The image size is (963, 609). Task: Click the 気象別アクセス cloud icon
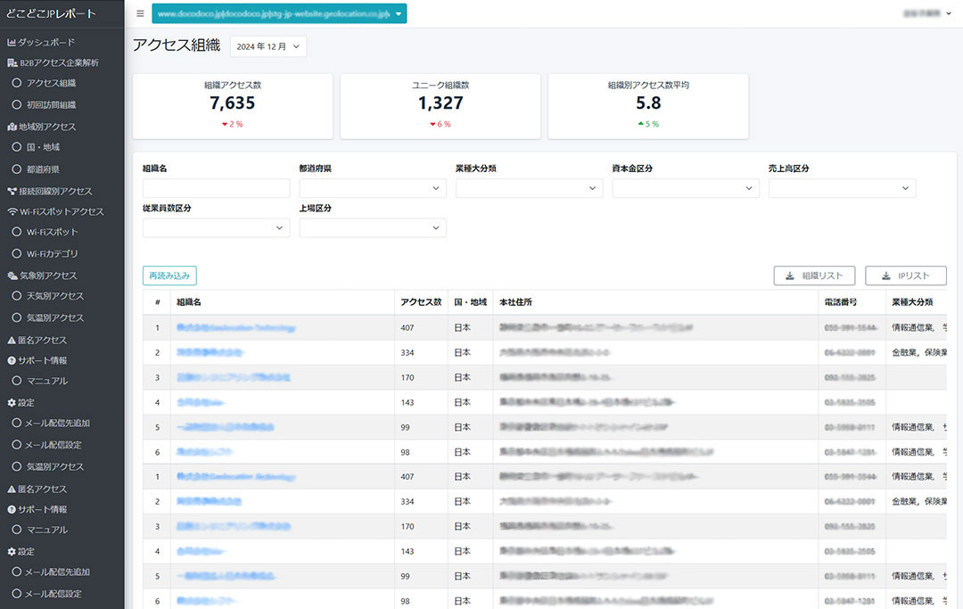click(12, 276)
